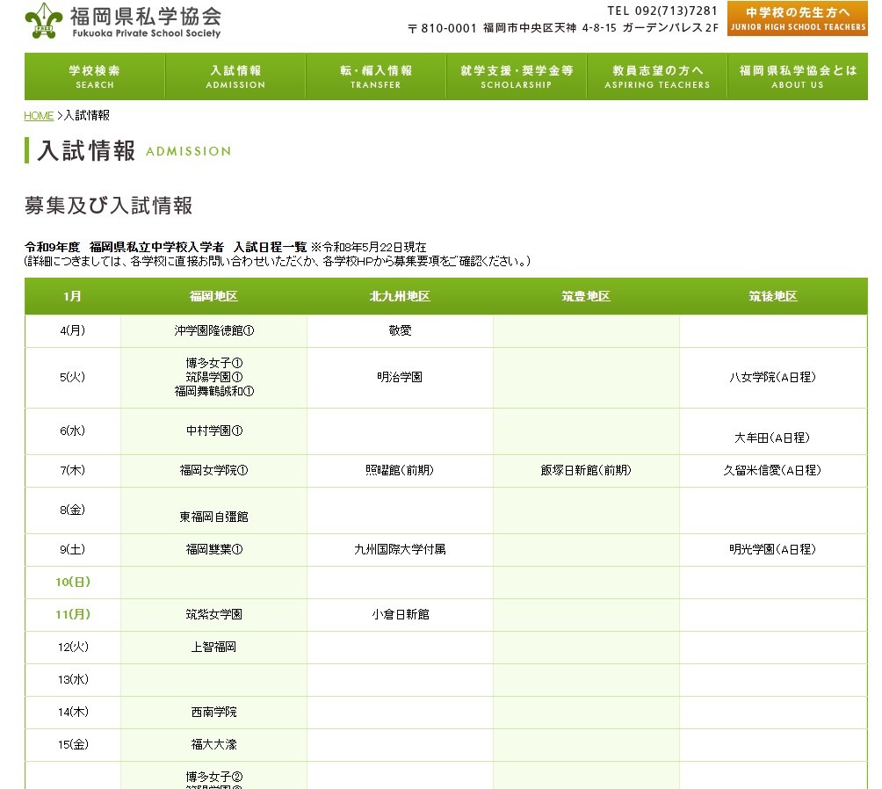Open the 教員志望の方へ ASPIRING TEACHERS menu
Image resolution: width=882 pixels, height=789 pixels.
(x=657, y=76)
